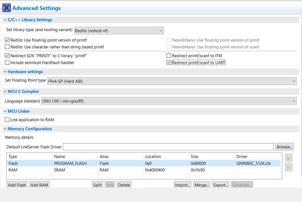The image size is (302, 202).
Task: Enable Redlib character based printf checkbox
Action: [7, 47]
